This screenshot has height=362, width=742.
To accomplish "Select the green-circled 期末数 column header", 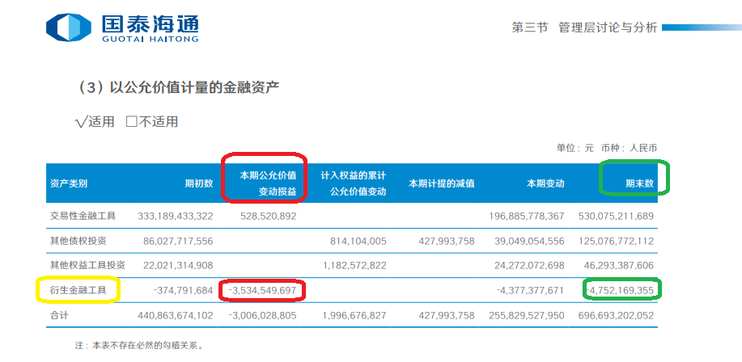I will click(x=638, y=183).
